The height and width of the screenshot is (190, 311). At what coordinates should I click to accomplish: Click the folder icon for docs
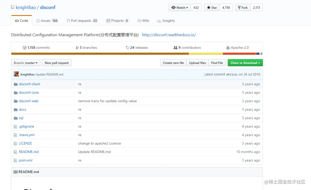point(15,109)
